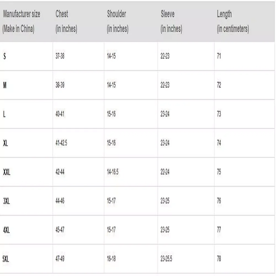Select the Sleeve (in inches) header

(171, 21)
